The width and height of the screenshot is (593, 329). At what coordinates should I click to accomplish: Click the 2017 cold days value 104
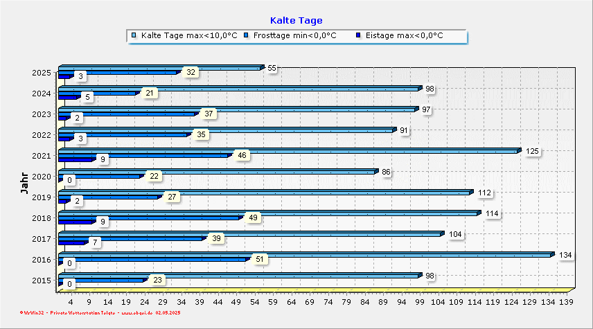click(455, 235)
